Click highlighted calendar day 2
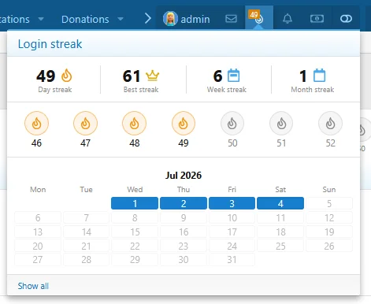Screen dimensions: 371x304 184,203
